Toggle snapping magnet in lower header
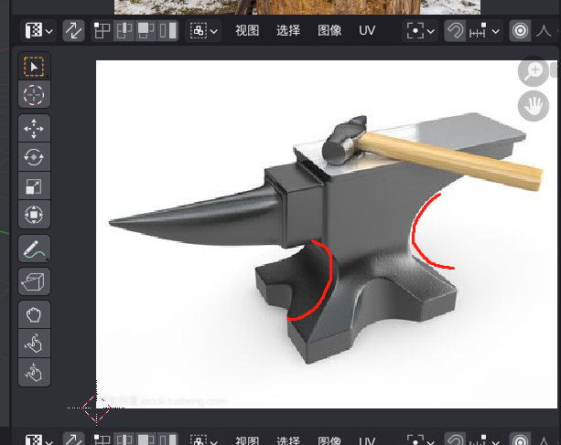Image resolution: width=561 pixels, height=445 pixels. [455, 440]
